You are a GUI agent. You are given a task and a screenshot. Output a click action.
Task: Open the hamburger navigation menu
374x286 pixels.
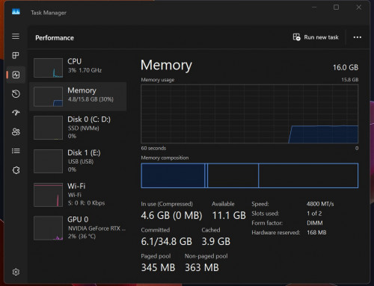point(16,37)
